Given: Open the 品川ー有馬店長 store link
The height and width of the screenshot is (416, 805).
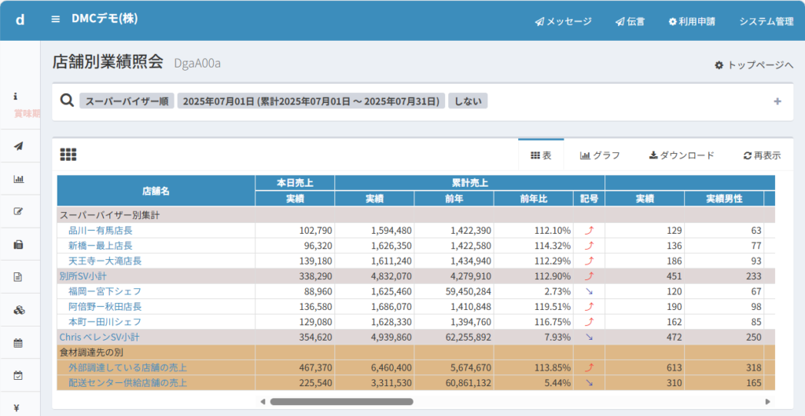Looking at the screenshot, I should tap(100, 231).
